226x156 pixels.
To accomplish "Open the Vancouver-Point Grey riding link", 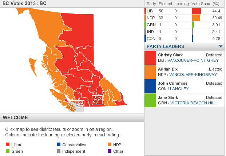I will tap(193, 60).
